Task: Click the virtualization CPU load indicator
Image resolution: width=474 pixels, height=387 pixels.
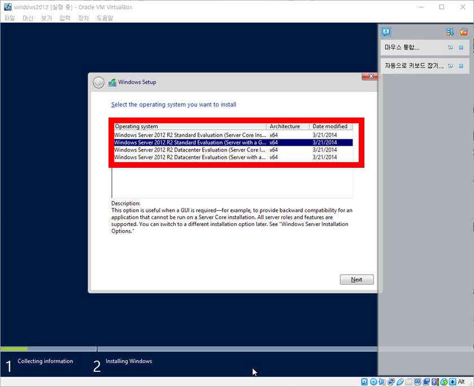Action: [436, 381]
